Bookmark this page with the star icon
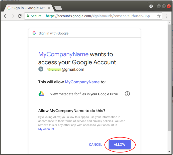Viewport: 173px width, 155px height. (x=159, y=16)
